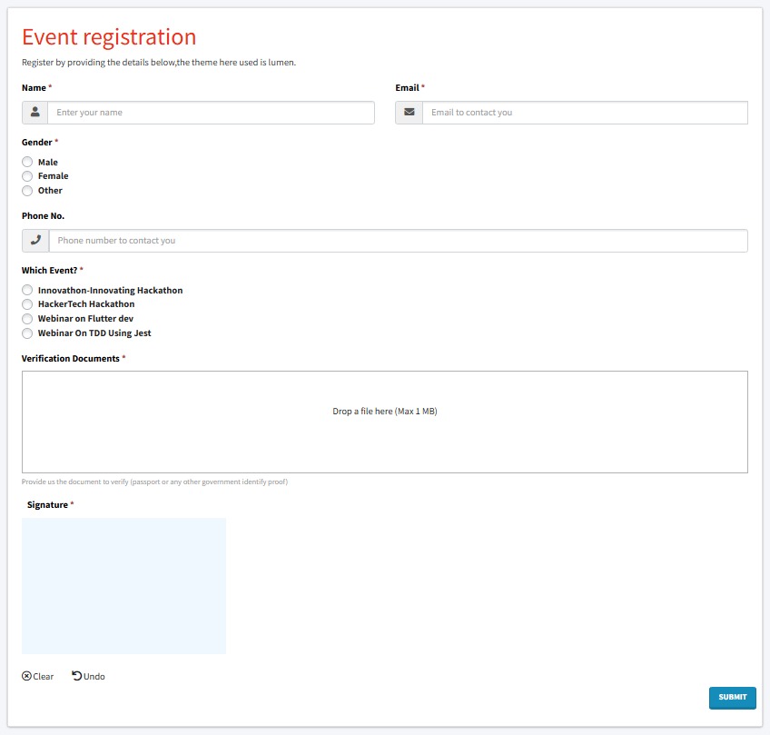The image size is (770, 735).
Task: Focus the Phone number input field
Action: tap(398, 241)
